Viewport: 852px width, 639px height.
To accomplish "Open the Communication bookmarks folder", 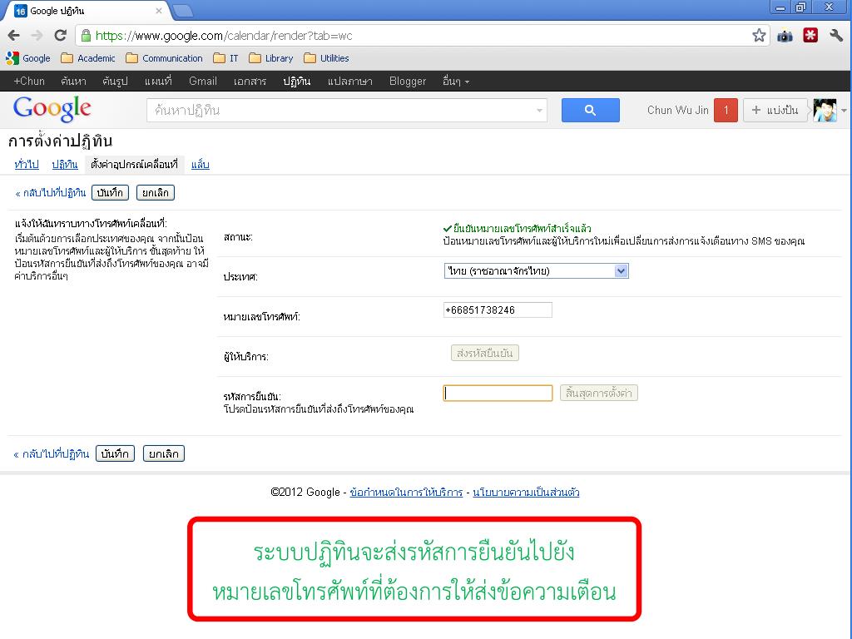I will click(x=164, y=58).
